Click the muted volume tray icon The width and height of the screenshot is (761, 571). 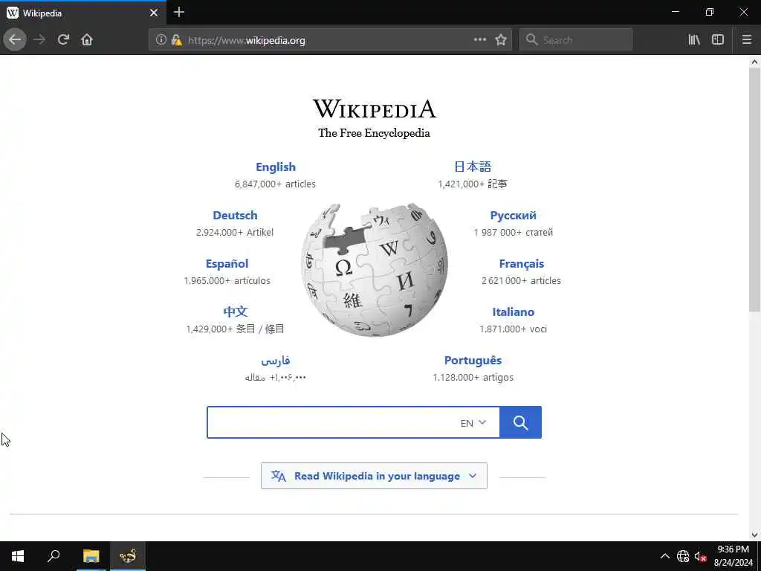point(700,556)
